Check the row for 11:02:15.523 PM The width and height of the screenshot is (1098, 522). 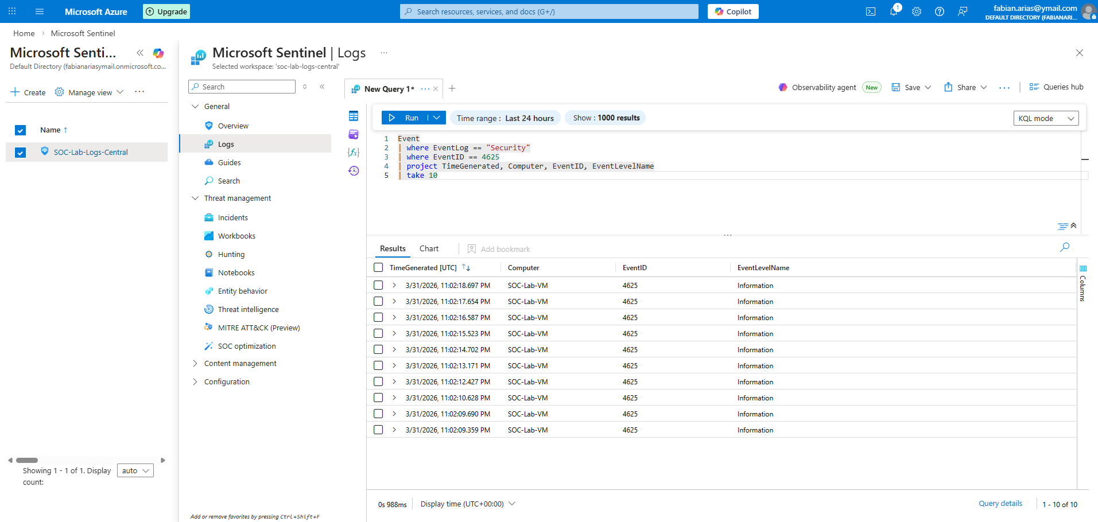click(378, 333)
